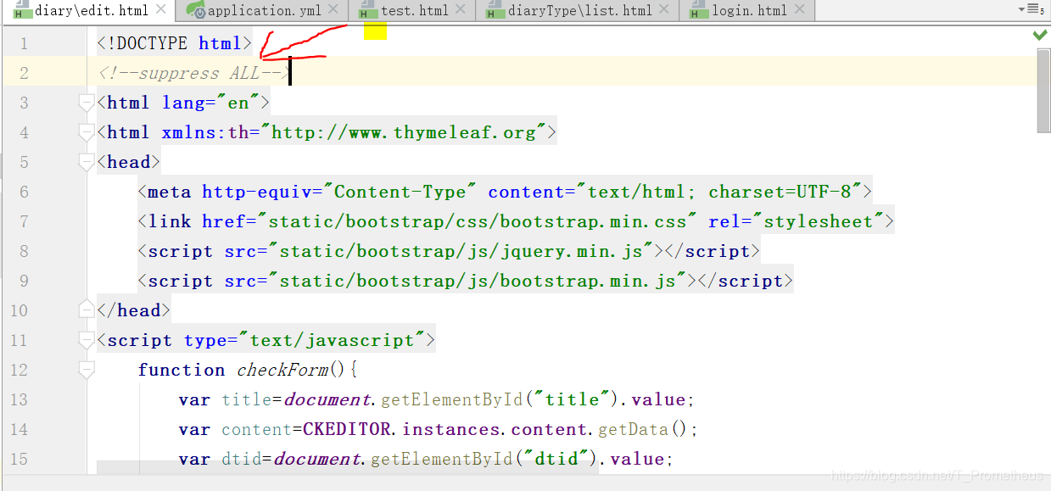Collapse the checkForm function fold marker
Viewport: 1051px width, 491px height.
pos(86,370)
